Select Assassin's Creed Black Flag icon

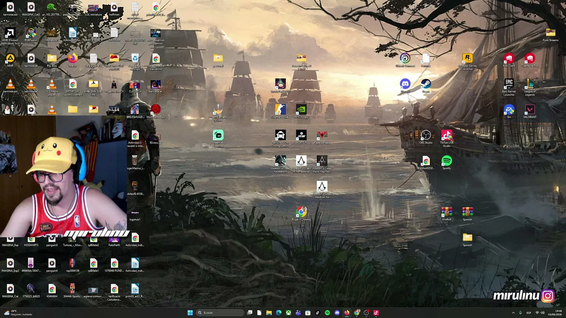click(x=322, y=164)
